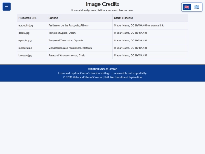Image resolution: width=205 pixels, height=154 pixels.
Task: Select the Caption column header
Action: click(80, 18)
